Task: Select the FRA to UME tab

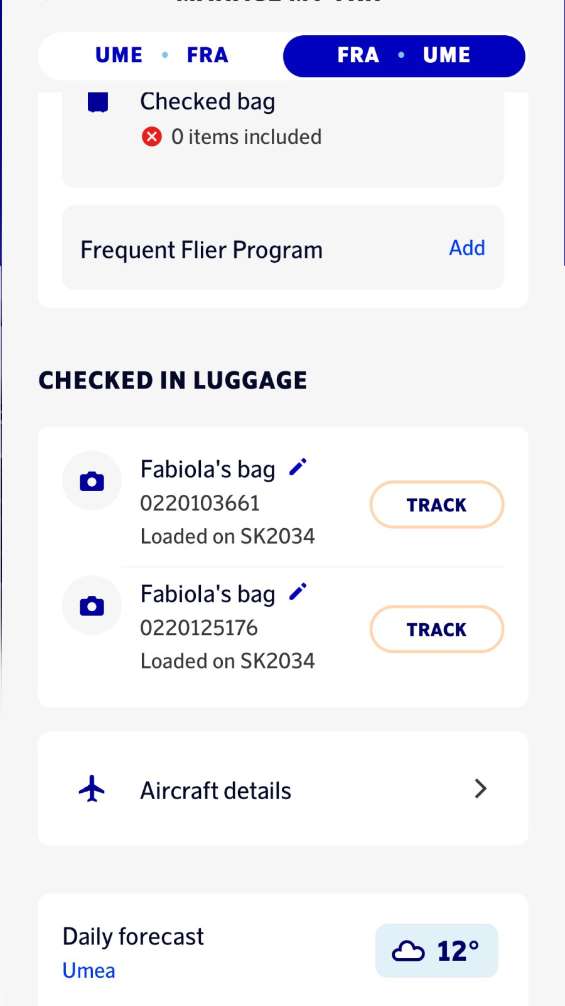Action: click(x=404, y=55)
